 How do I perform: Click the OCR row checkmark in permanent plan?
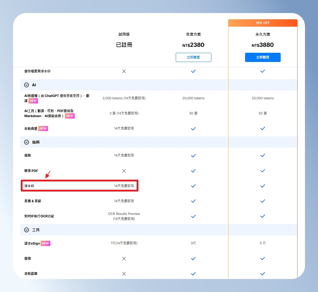pyautogui.click(x=263, y=216)
